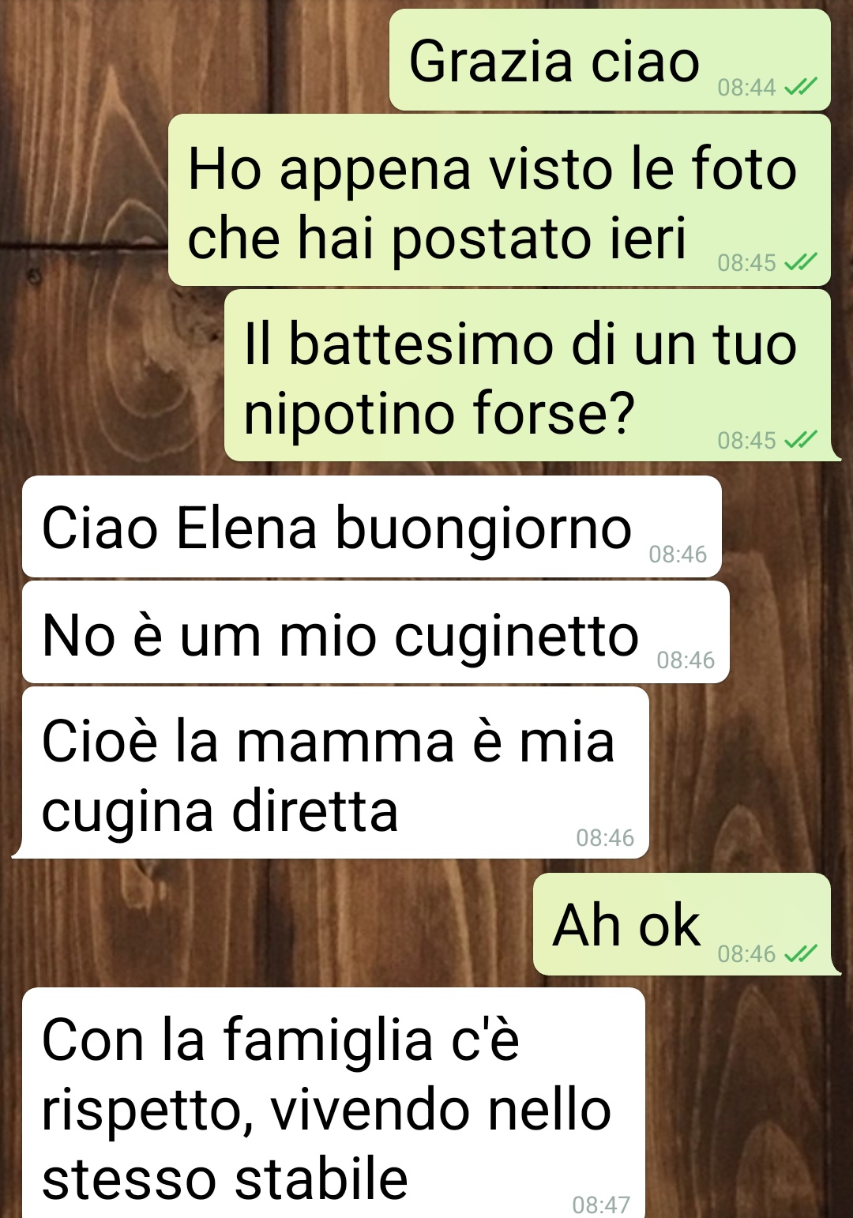This screenshot has height=1218, width=853.
Task: Tap the read ticks on 'Il battesimo' message
Action: click(x=800, y=439)
